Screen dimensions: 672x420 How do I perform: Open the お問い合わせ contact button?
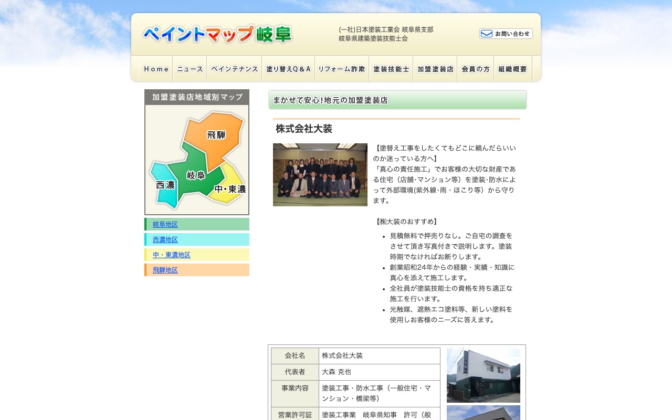506,34
